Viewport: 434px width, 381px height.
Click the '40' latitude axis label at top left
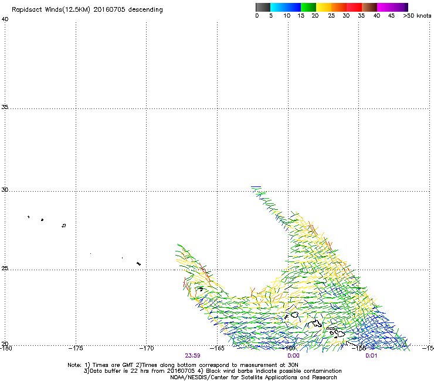(5, 19)
